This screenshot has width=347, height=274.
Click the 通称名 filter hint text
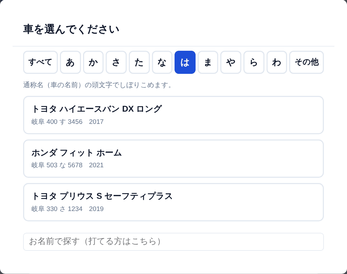coord(98,85)
